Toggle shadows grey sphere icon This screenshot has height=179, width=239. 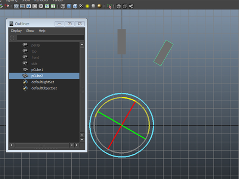[93, 6]
